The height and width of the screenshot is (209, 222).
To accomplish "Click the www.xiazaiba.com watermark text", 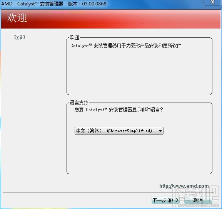I will pyautogui.click(x=198, y=205).
